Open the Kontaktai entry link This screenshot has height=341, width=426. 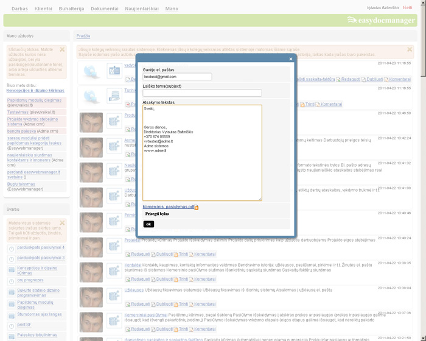coord(133,265)
